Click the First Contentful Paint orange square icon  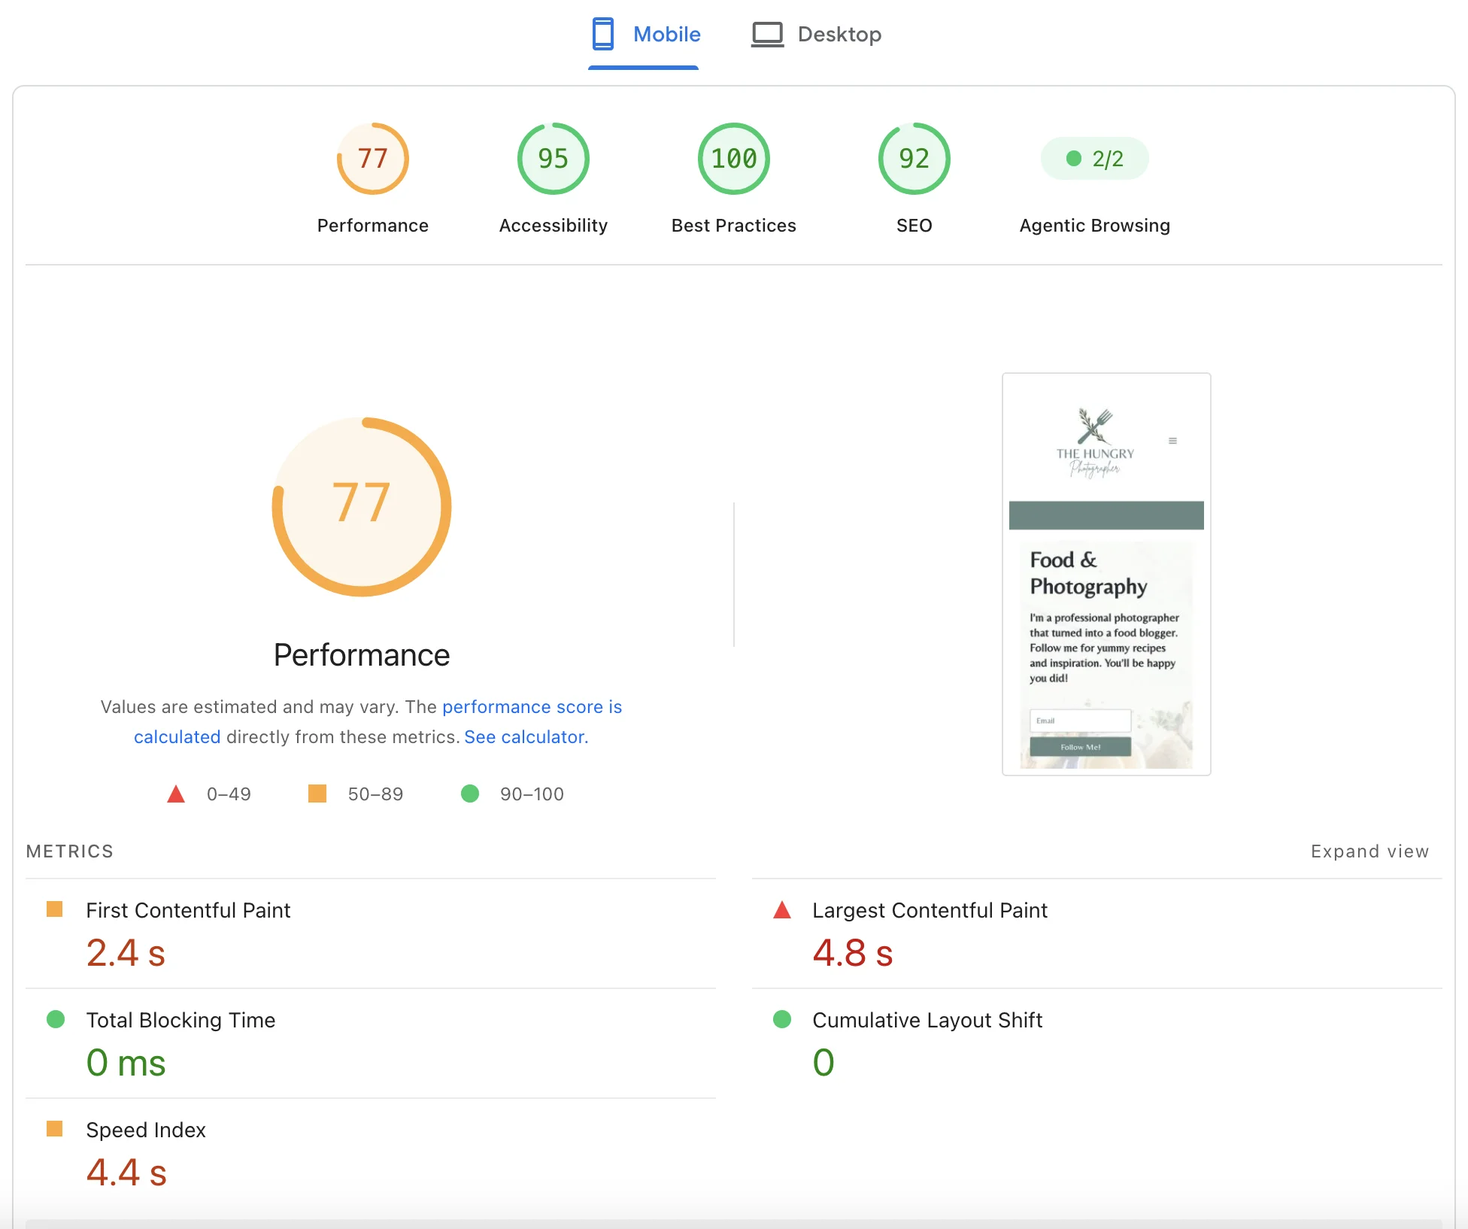tap(55, 909)
